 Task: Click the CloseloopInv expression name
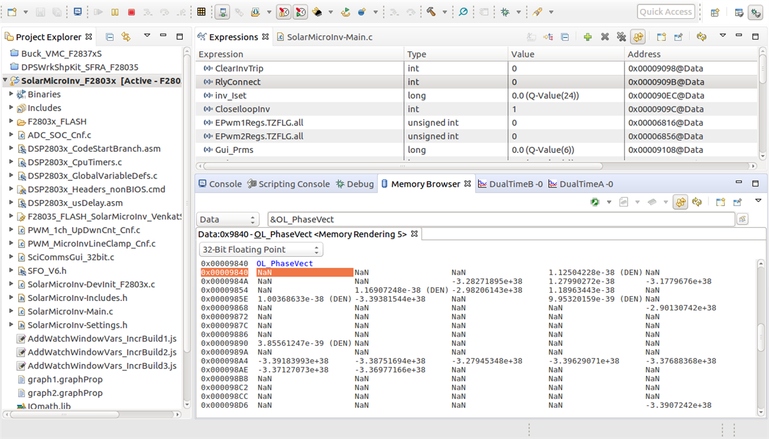[x=243, y=109]
